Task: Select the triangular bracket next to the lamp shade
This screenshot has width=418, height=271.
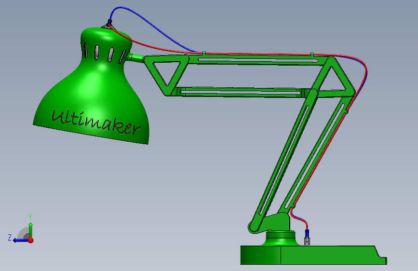Action: pyautogui.click(x=167, y=75)
